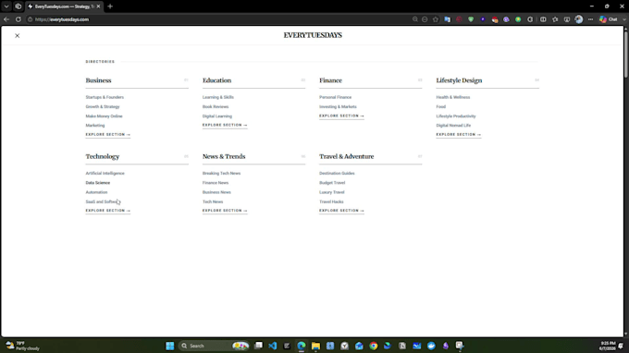The height and width of the screenshot is (353, 629).
Task: Click Explore Section under Travel & Adventure
Action: point(341,211)
